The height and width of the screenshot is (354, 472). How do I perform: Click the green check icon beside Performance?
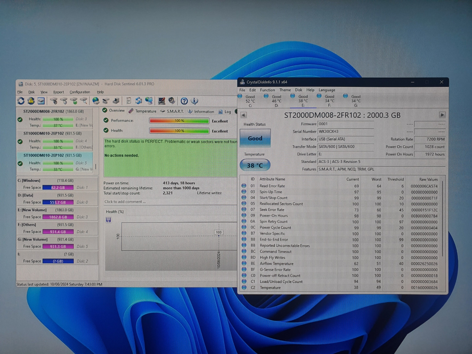(x=106, y=120)
